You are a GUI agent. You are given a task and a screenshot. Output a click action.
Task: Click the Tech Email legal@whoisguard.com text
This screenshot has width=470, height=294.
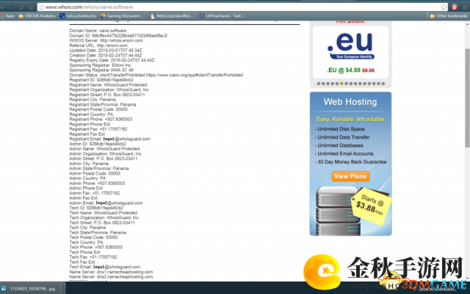(104, 267)
